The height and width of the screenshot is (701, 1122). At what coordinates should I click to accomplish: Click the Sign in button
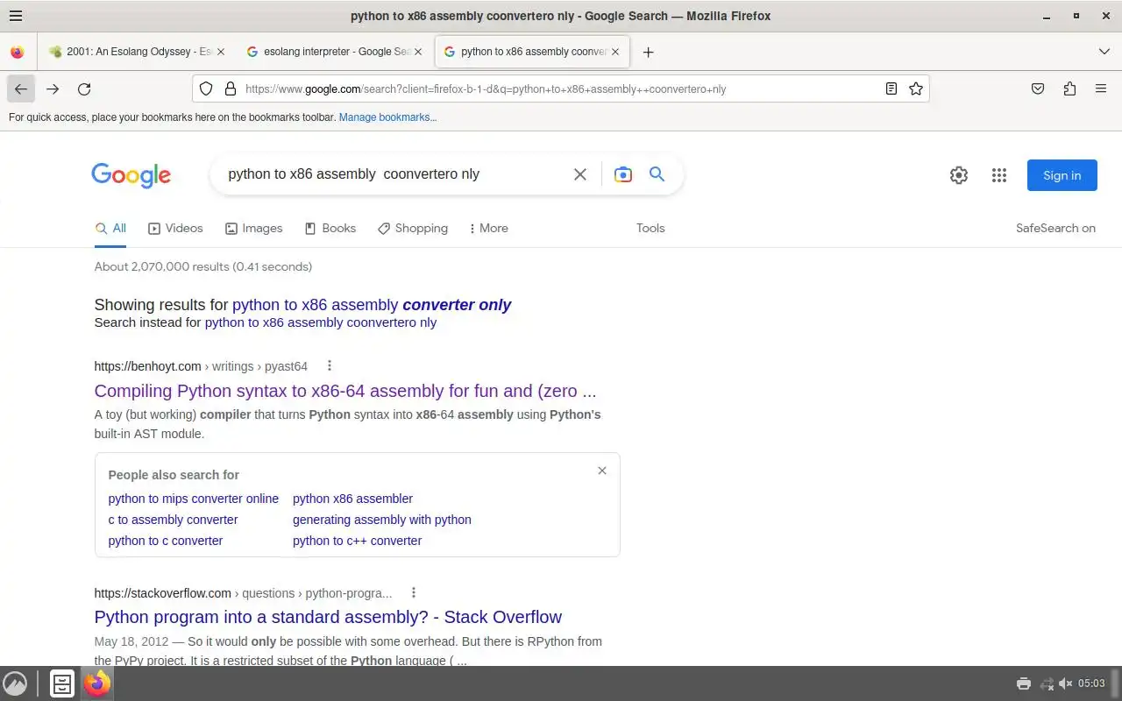pyautogui.click(x=1062, y=175)
